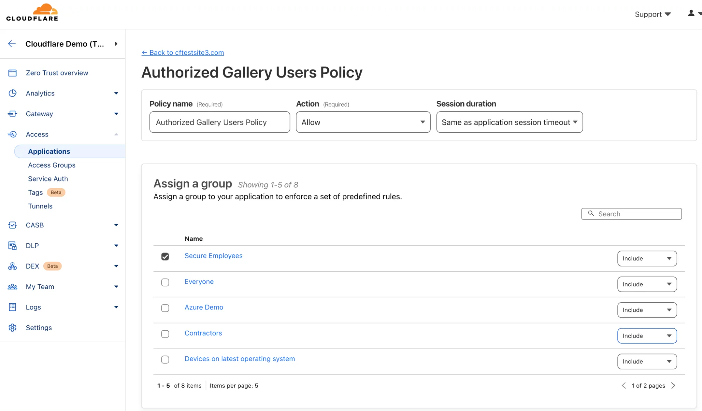Open the Include dropdown for Azure Demo
The width and height of the screenshot is (702, 411).
(647, 310)
